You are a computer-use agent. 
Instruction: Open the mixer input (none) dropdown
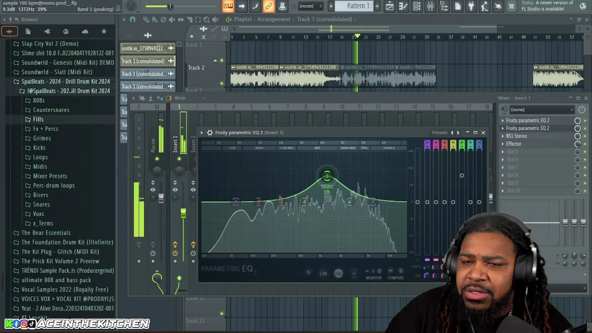pos(542,110)
